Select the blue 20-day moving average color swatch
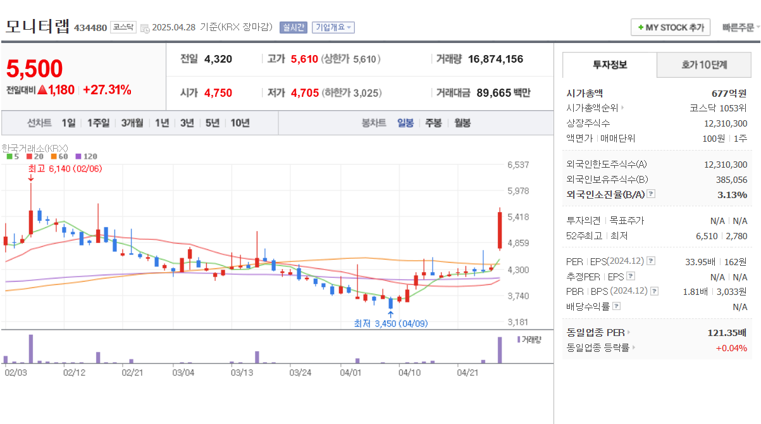 click(x=29, y=156)
